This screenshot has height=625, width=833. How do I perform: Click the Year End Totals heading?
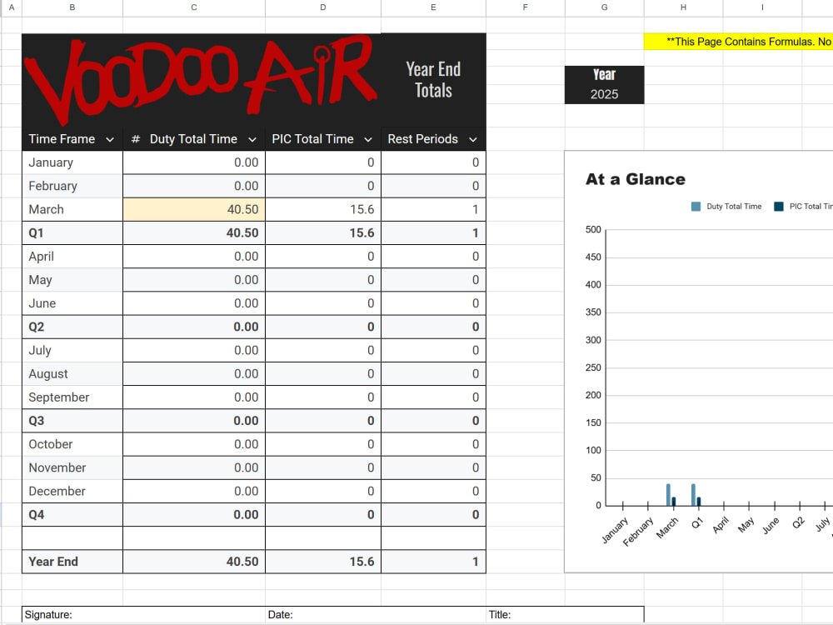pos(433,80)
